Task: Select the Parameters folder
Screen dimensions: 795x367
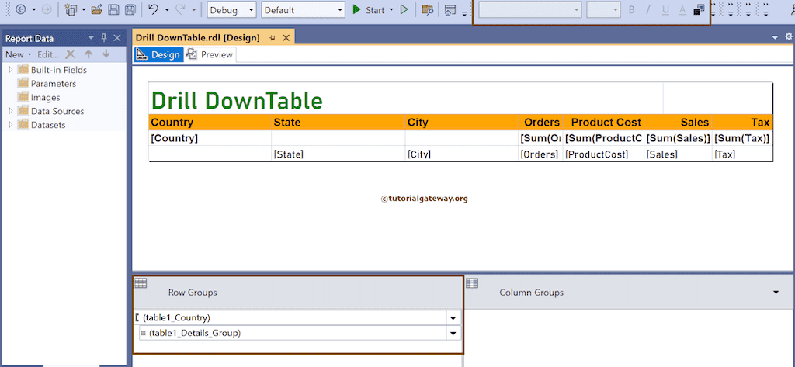Action: point(53,84)
